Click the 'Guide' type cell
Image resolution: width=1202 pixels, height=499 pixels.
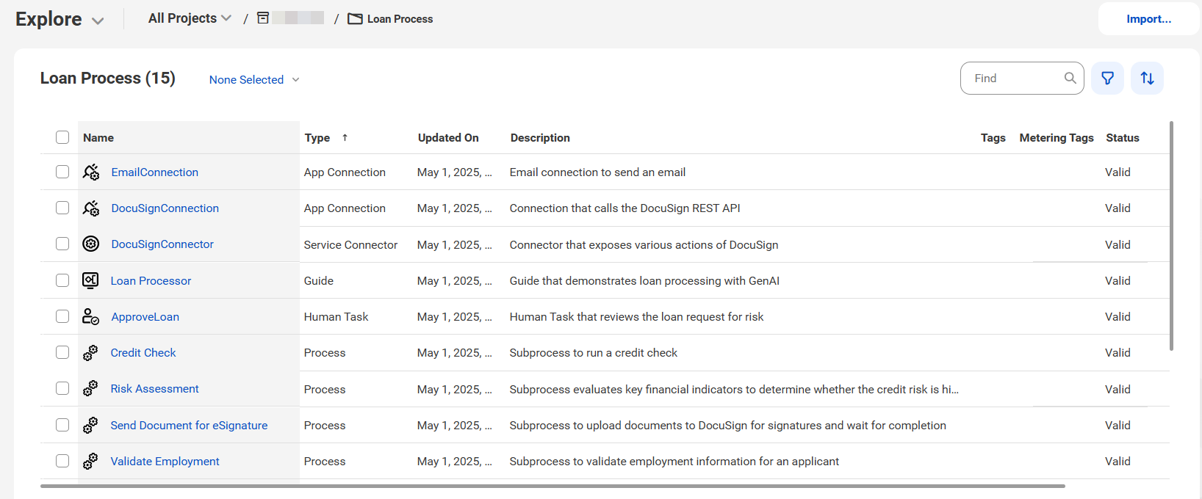pos(319,280)
